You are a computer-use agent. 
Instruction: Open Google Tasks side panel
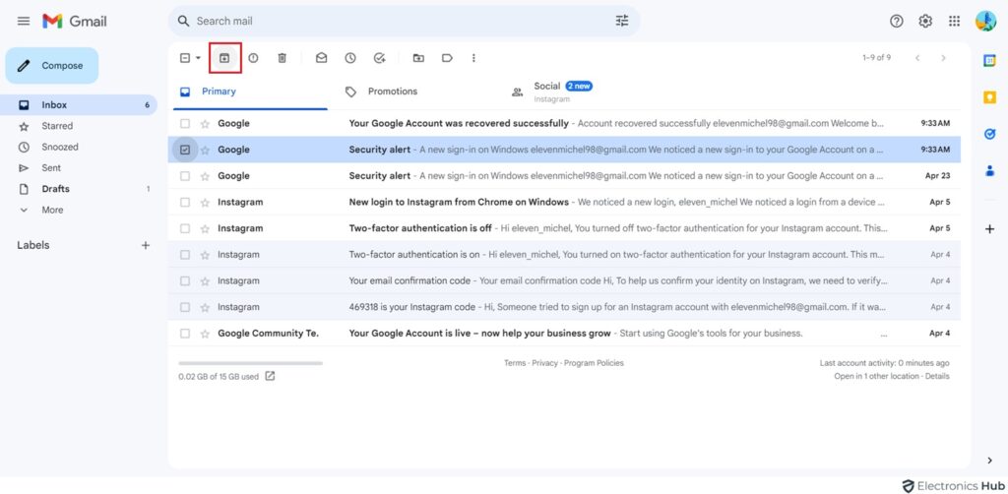989,134
